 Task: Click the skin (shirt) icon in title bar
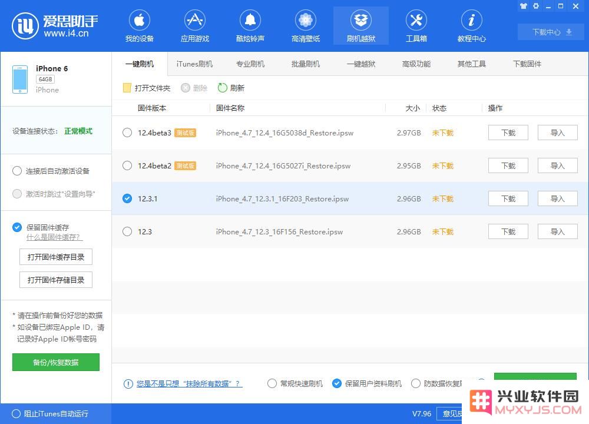523,6
